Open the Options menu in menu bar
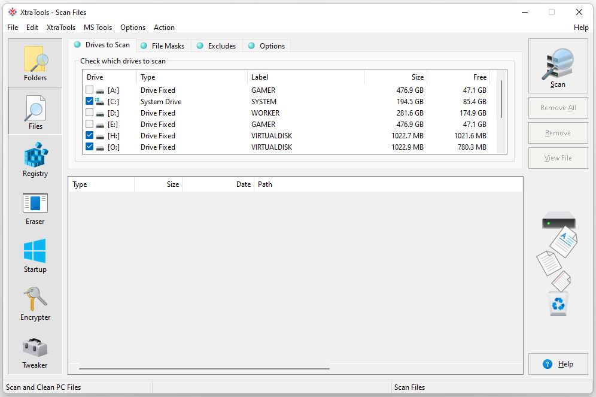The image size is (596, 397). point(133,28)
